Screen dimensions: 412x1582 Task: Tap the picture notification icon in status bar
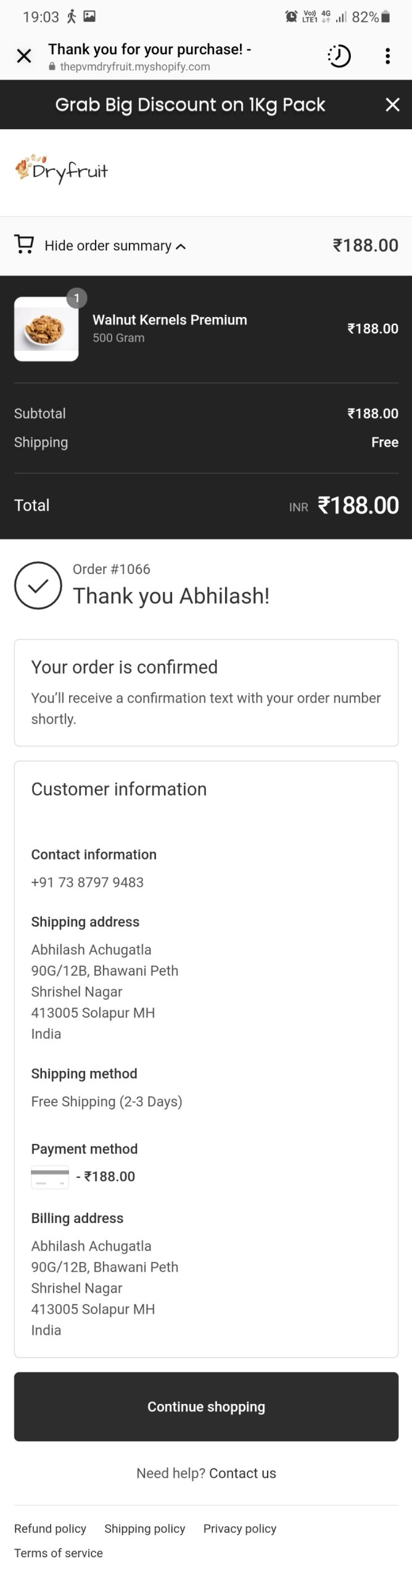89,16
